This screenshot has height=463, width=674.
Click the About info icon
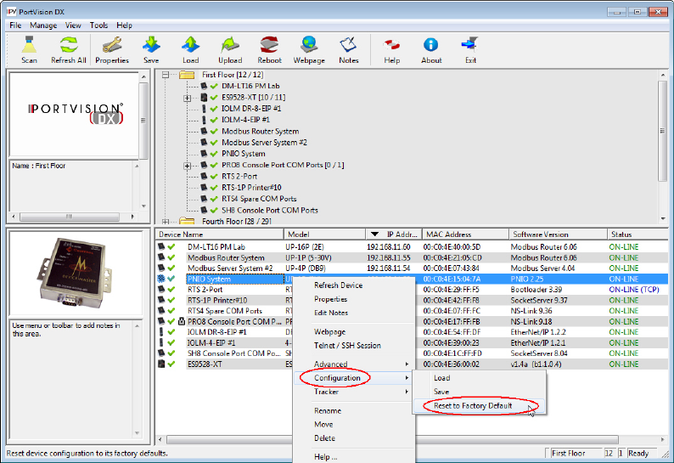point(430,45)
